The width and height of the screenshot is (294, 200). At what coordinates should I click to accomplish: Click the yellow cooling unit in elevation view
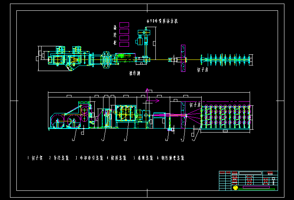click(x=125, y=116)
